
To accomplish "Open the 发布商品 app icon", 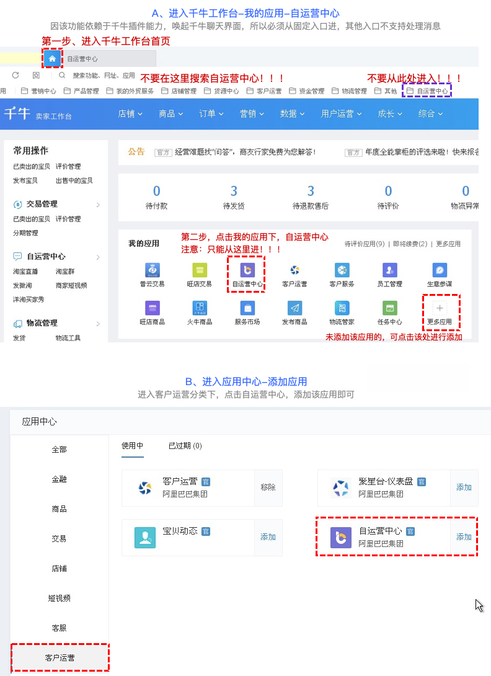I will (294, 308).
